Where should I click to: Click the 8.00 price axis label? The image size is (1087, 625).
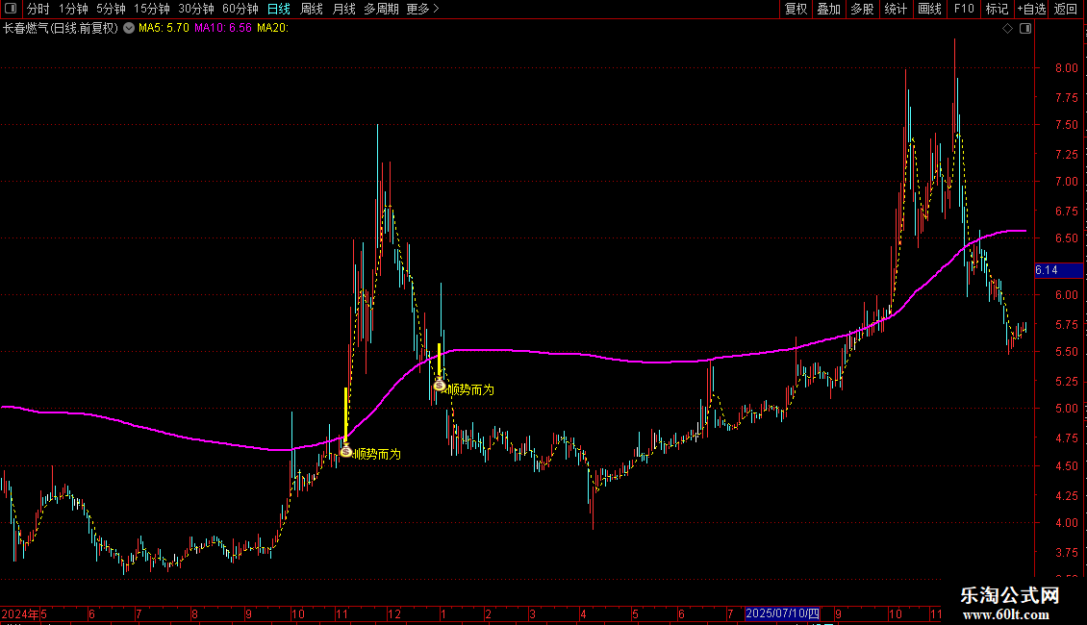(x=1066, y=68)
